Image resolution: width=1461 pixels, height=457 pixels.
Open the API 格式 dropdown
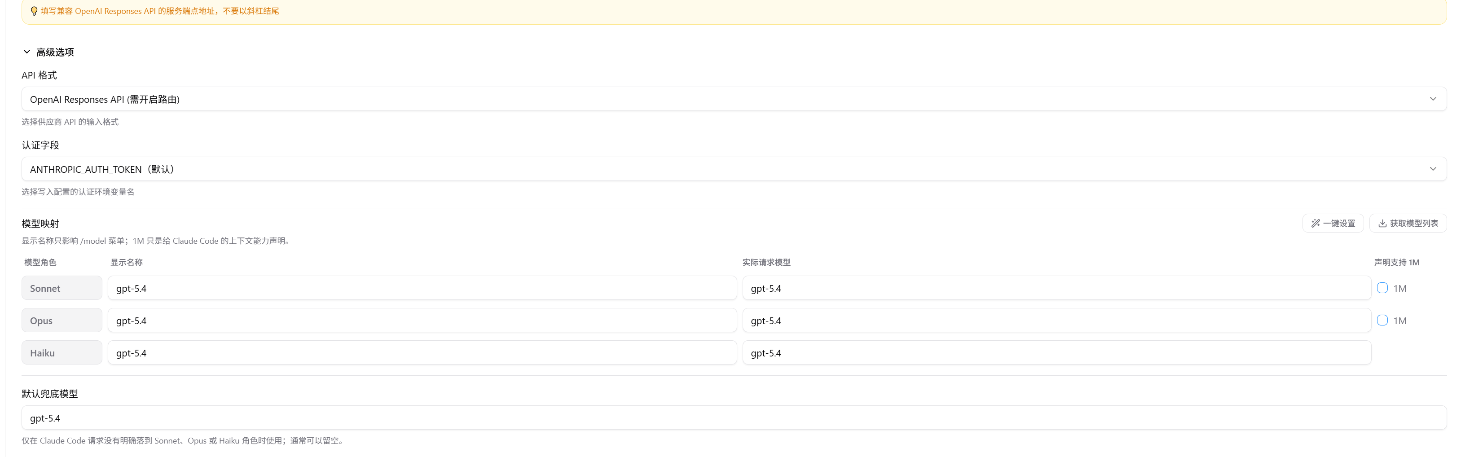pyautogui.click(x=734, y=99)
